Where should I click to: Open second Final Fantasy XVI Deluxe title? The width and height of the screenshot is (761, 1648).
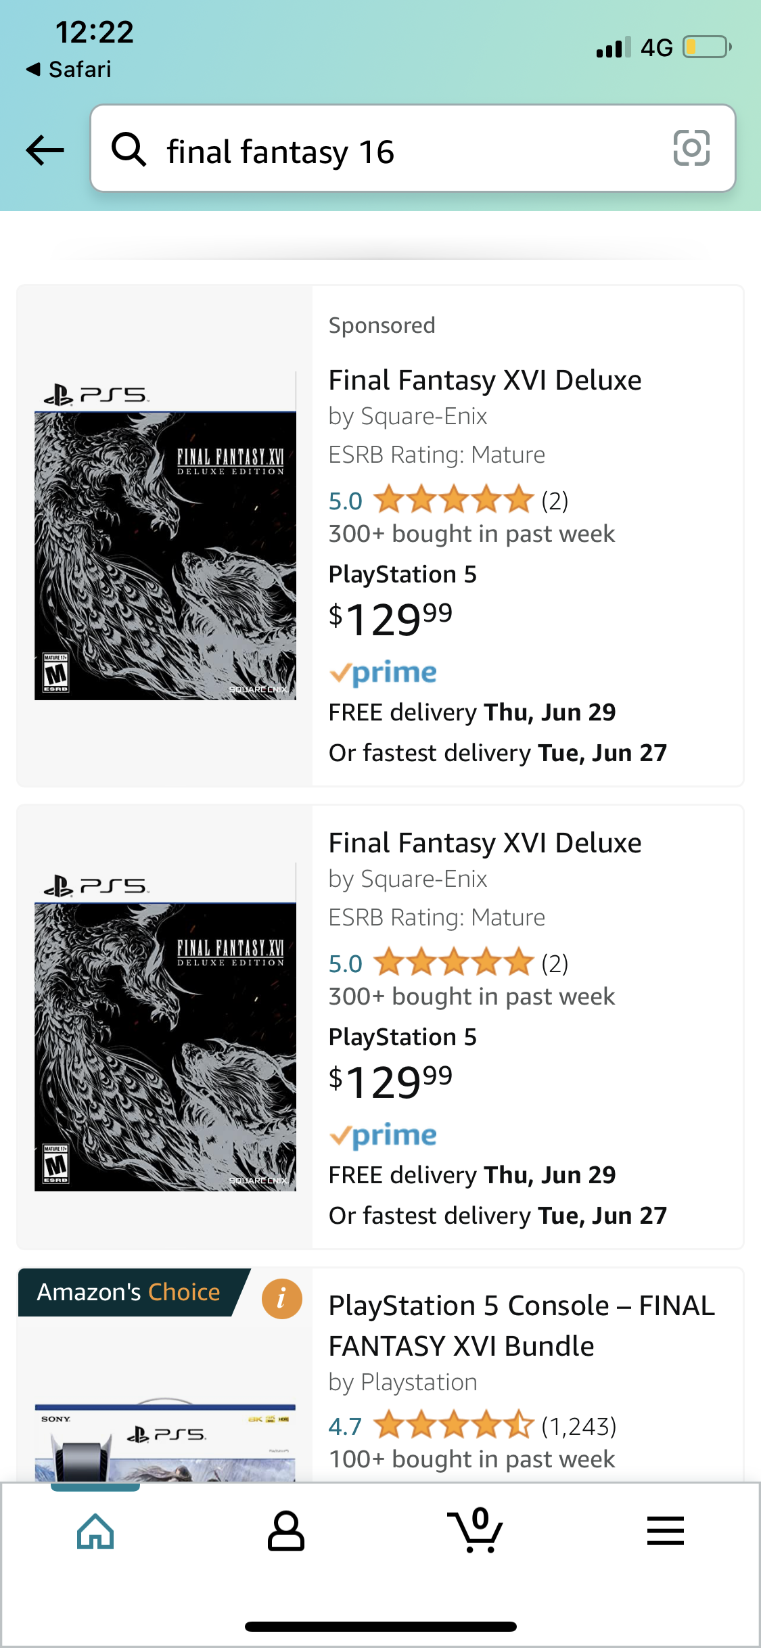click(x=484, y=844)
